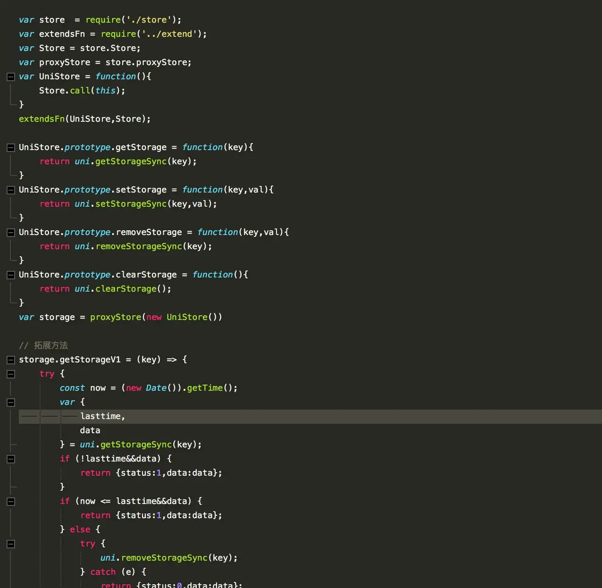Fold the outer try block in getStorageV1
This screenshot has height=588, width=602.
pyautogui.click(x=11, y=374)
